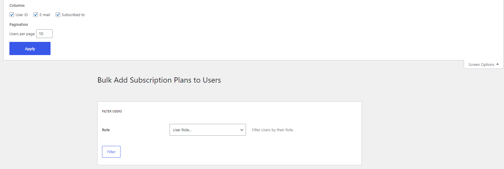Uncheck the User ID column checkbox
This screenshot has width=504, height=169.
(12, 15)
